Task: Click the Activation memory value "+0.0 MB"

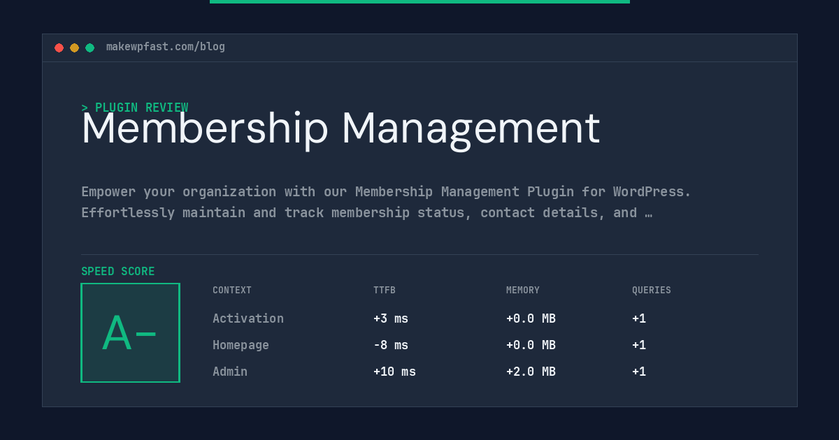Action: point(531,318)
